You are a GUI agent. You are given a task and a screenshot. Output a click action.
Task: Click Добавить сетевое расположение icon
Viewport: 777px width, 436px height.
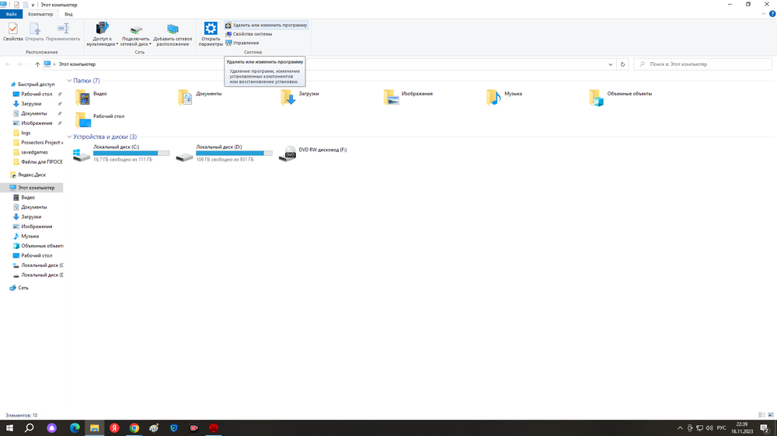172,33
